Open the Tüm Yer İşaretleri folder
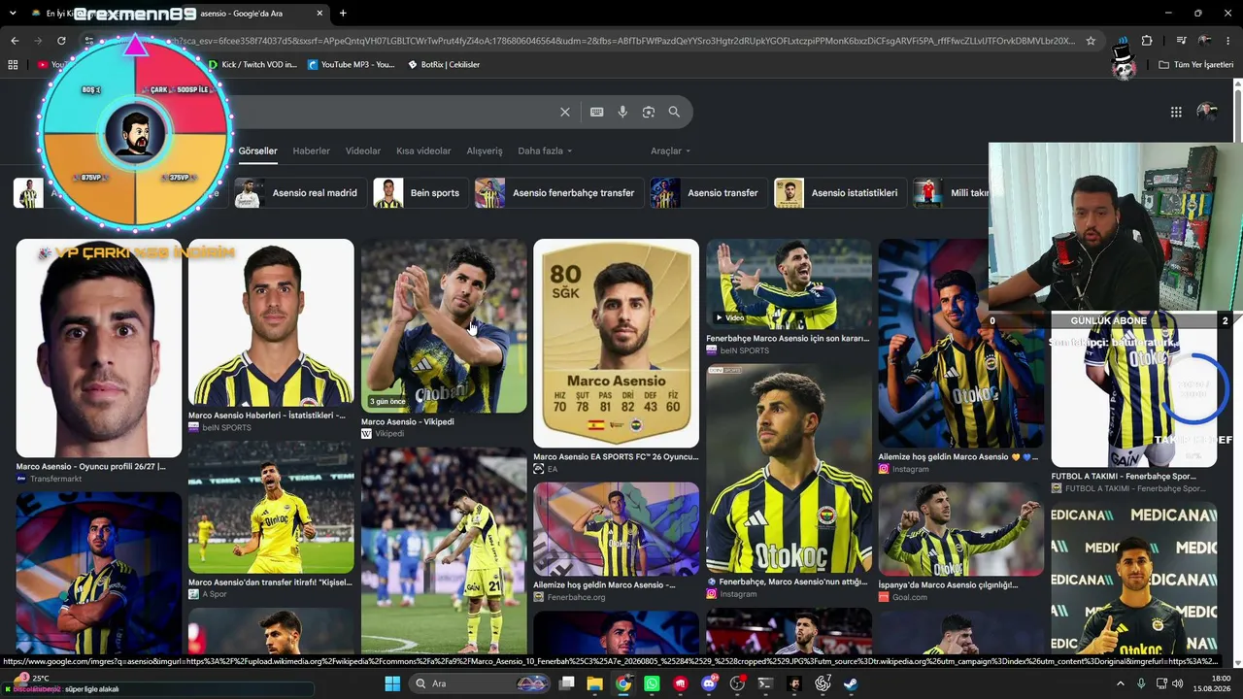 1195,65
